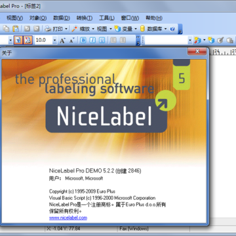Open Help via the blue question mark icon
The height and width of the screenshot is (236, 236).
[x=172, y=29]
